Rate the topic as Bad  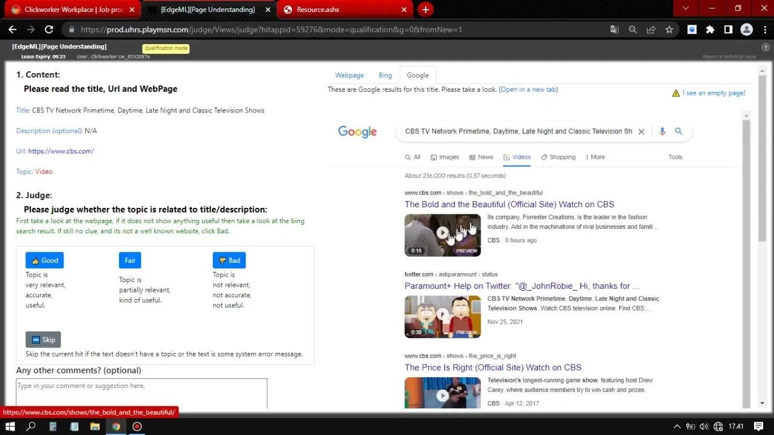point(229,260)
